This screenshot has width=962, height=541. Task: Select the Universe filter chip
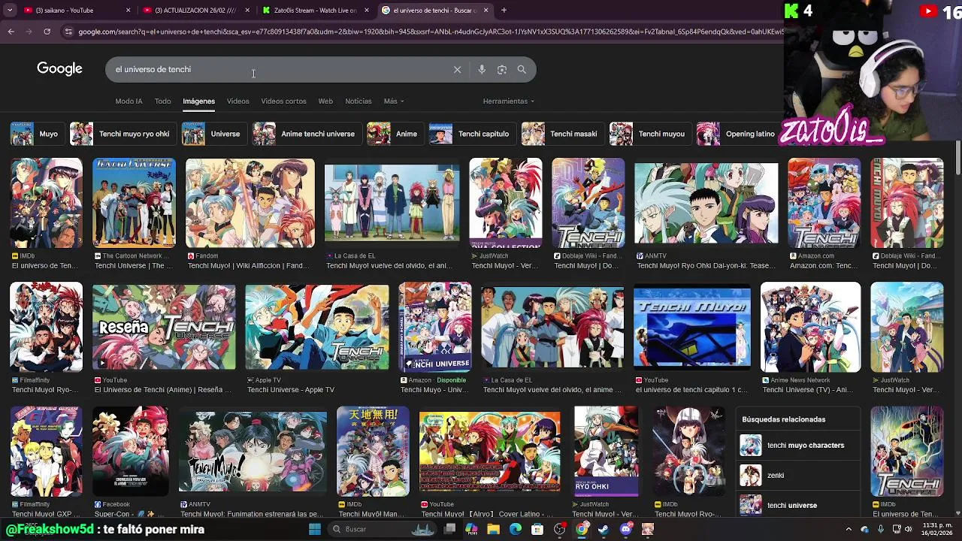213,134
